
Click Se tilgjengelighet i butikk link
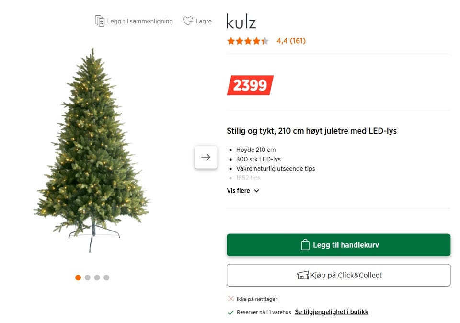click(x=332, y=312)
